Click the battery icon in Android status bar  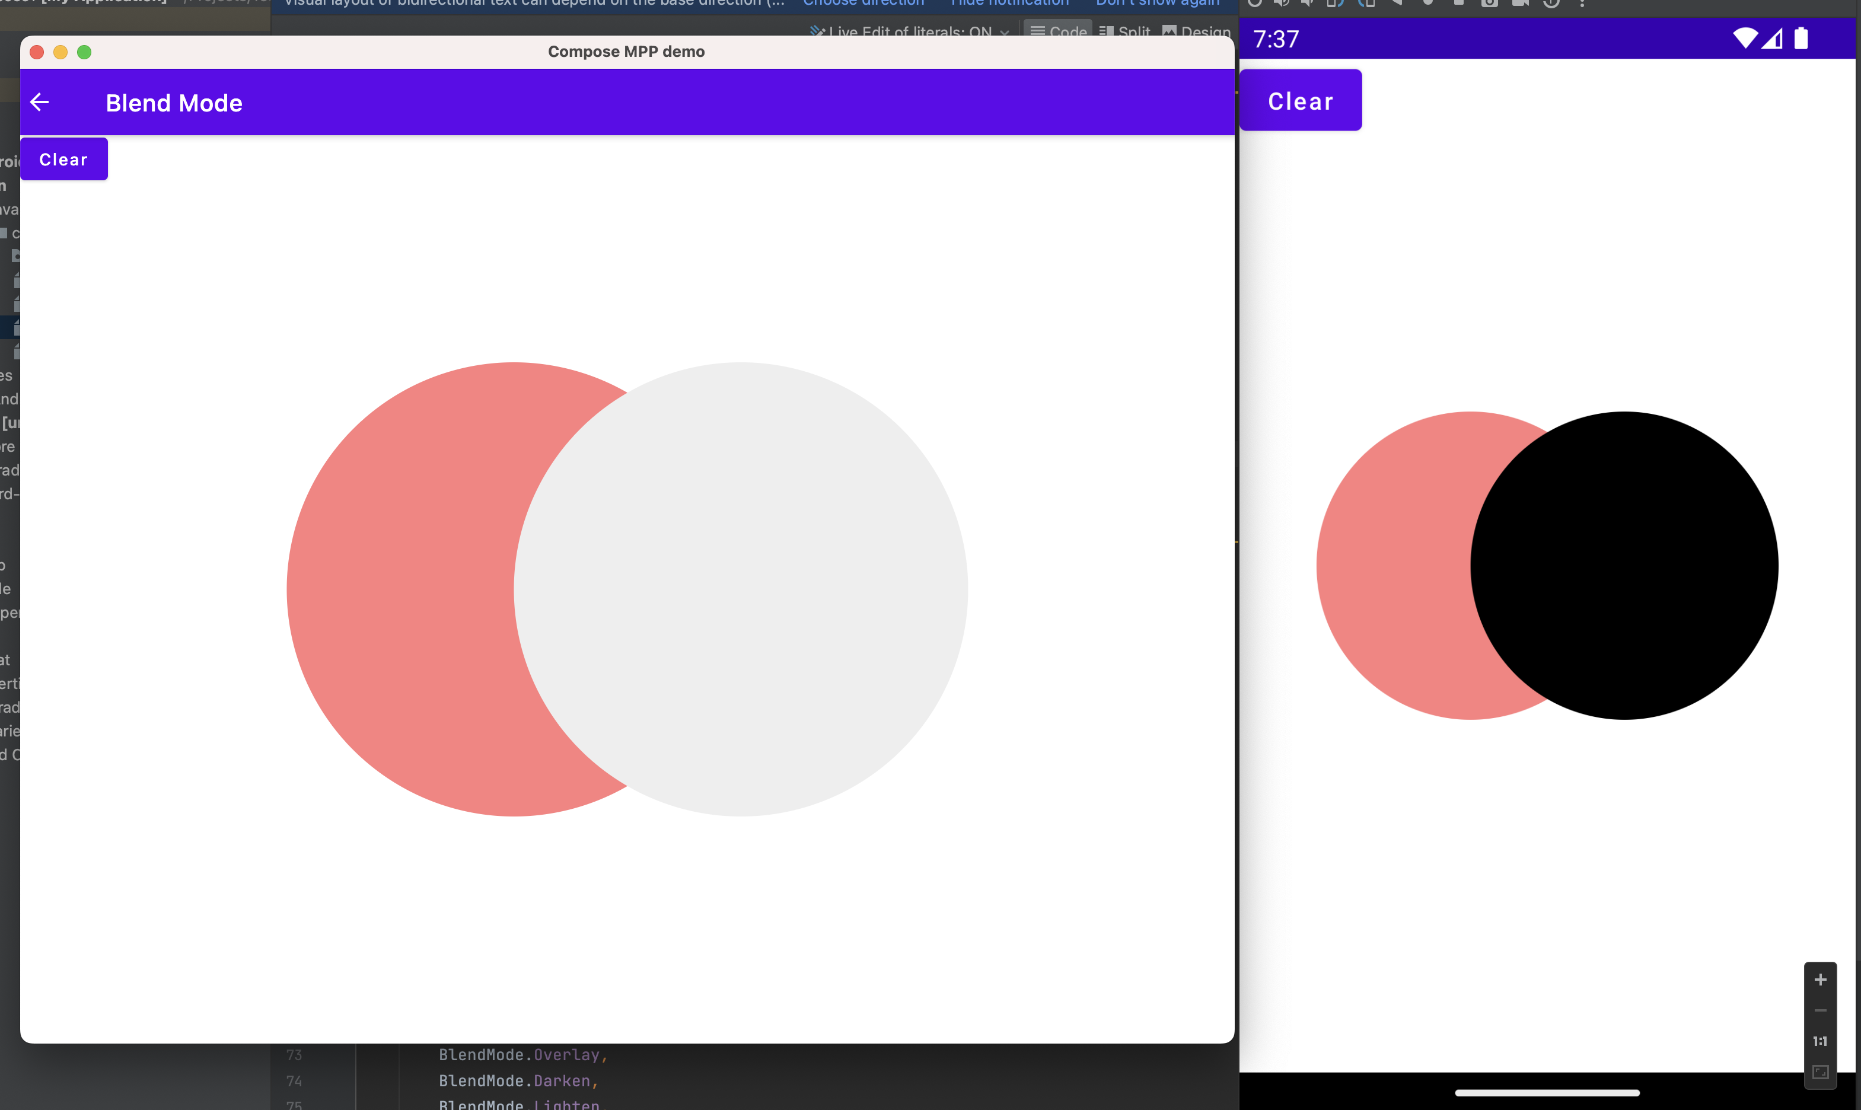click(1801, 38)
